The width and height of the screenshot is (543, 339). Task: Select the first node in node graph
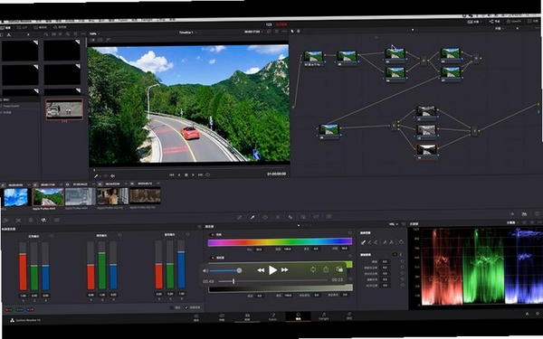point(313,58)
